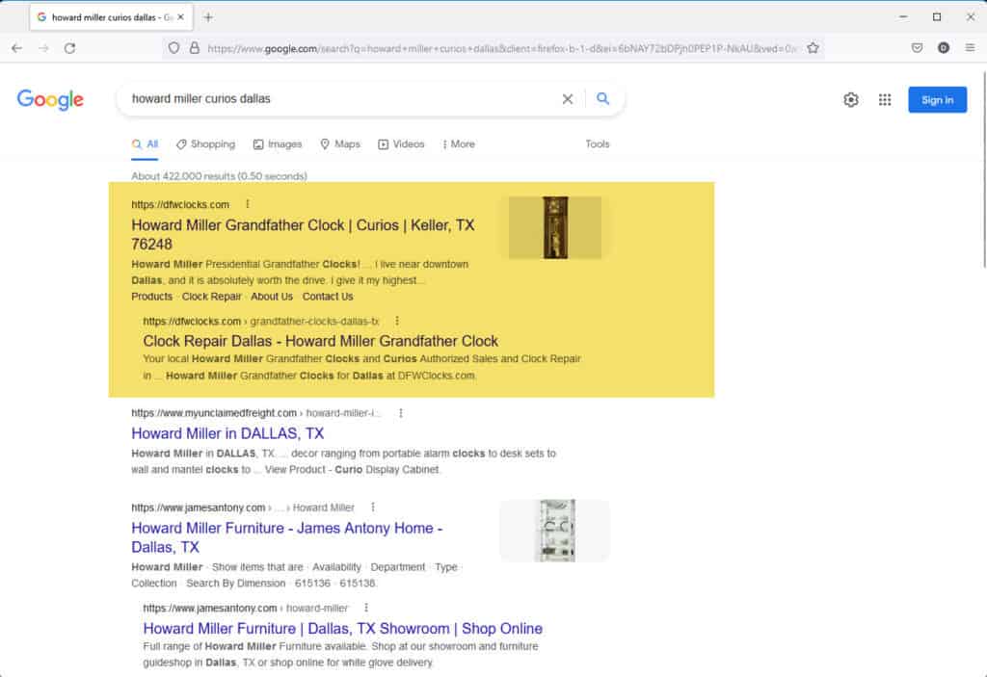Open options menu beside myunclaimedfreight.com result
Image resolution: width=987 pixels, height=677 pixels.
(x=400, y=413)
